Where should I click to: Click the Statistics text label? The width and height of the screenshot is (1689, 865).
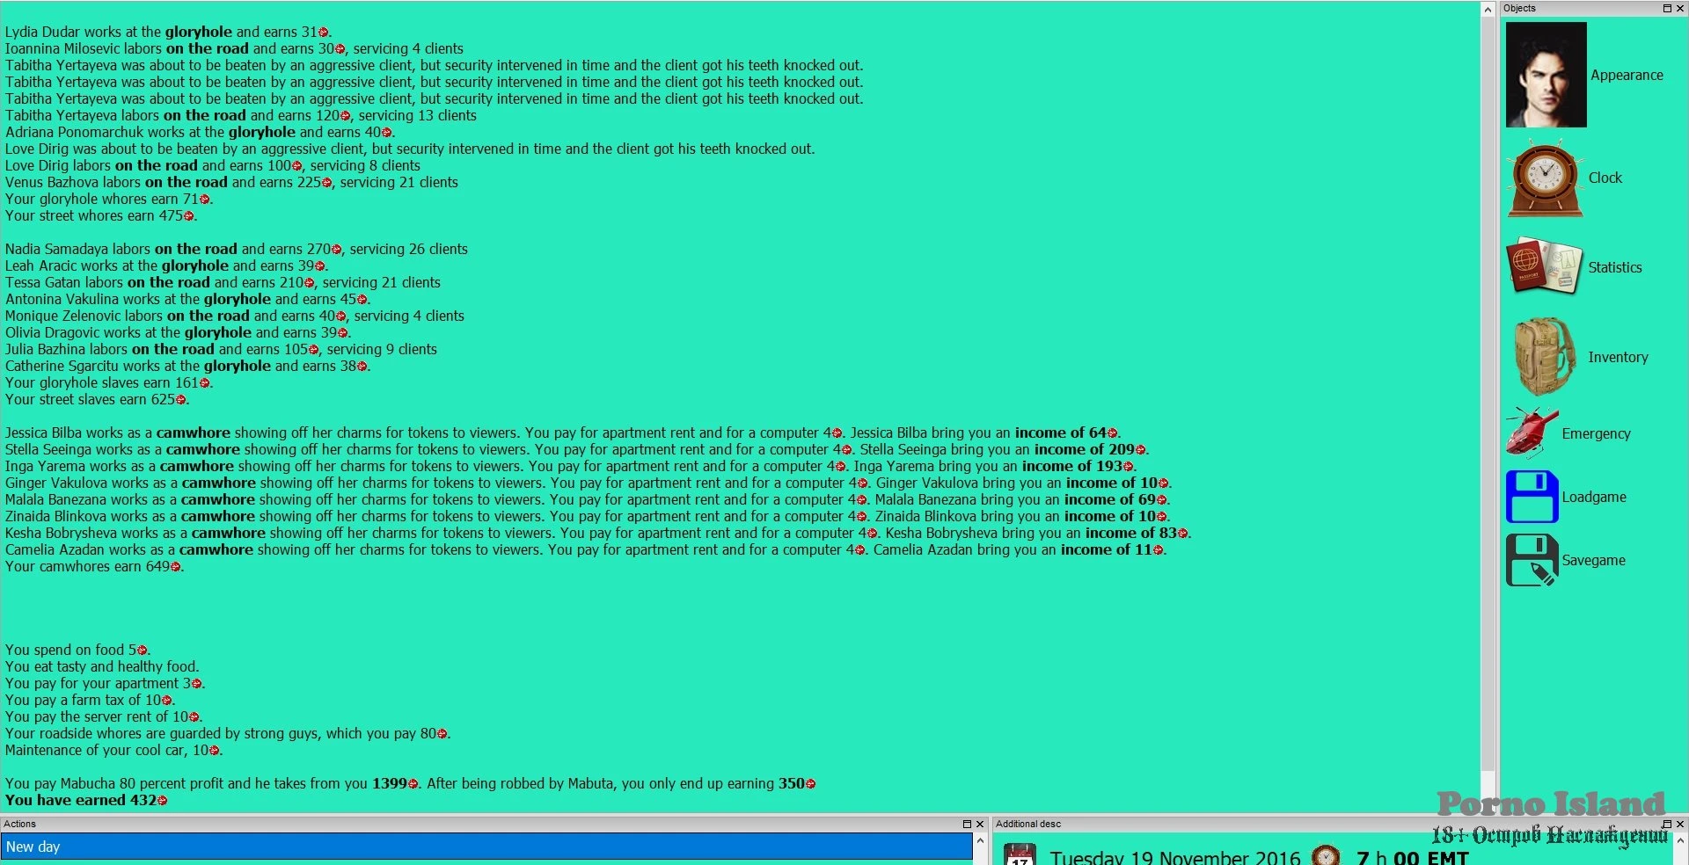[1614, 267]
